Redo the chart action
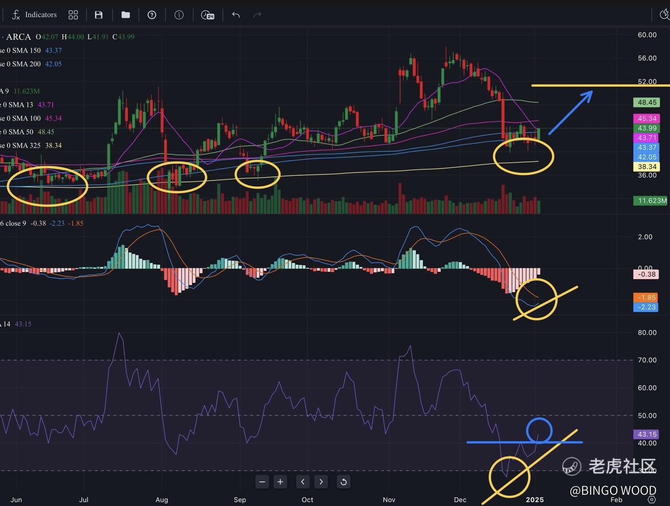 point(257,15)
